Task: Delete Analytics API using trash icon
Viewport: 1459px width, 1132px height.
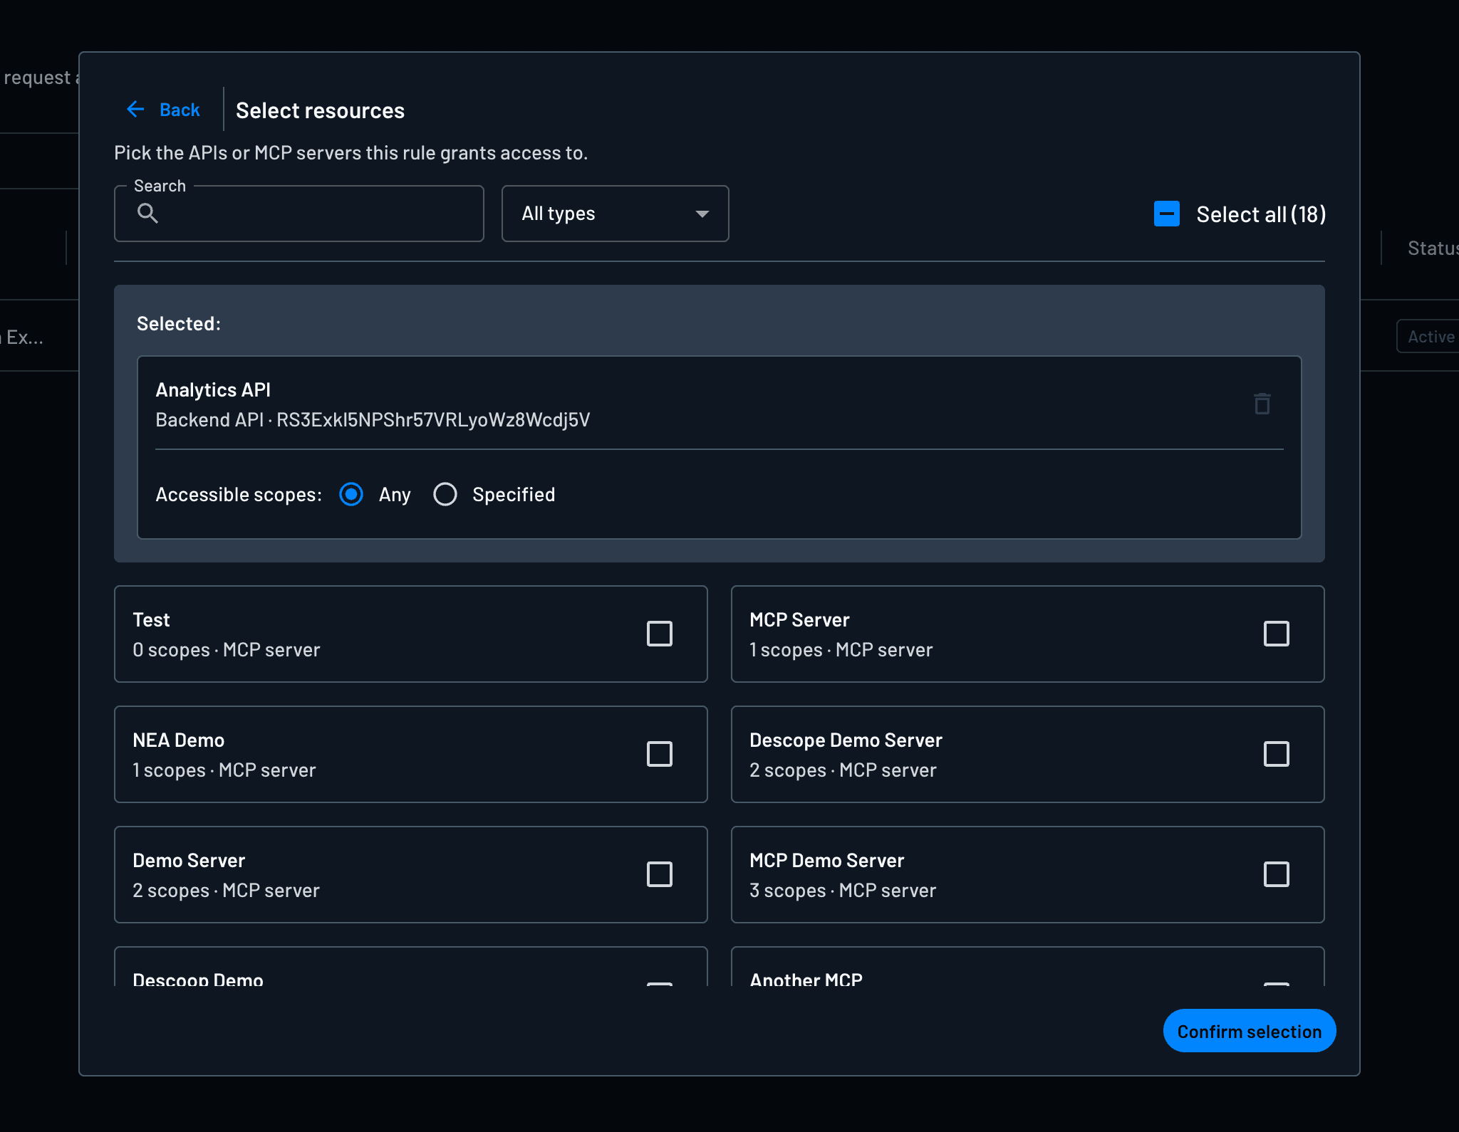Action: click(x=1262, y=404)
